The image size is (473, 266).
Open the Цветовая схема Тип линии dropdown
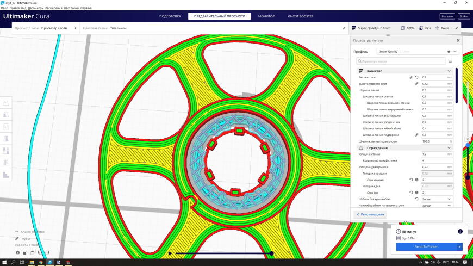click(213, 28)
